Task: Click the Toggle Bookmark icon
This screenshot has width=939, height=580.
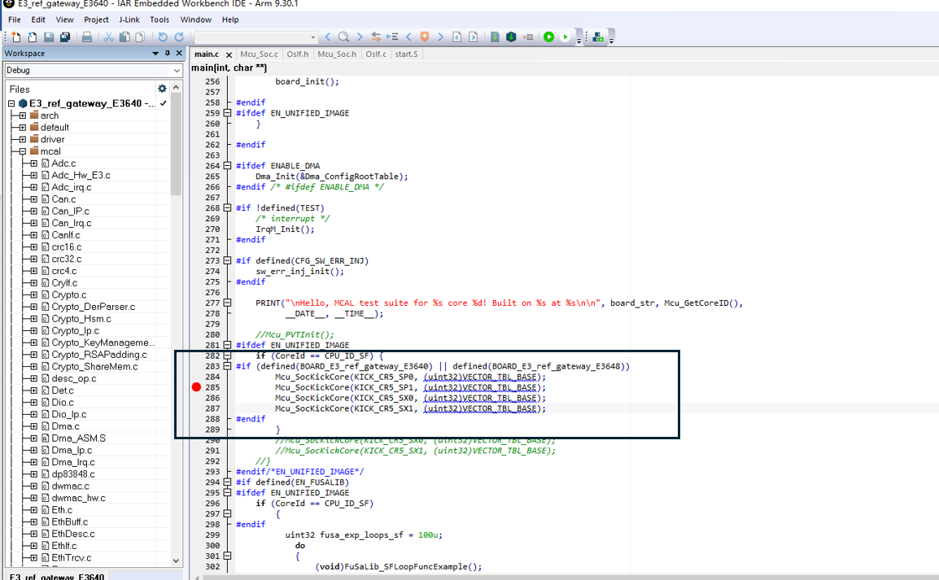Action: coord(425,37)
